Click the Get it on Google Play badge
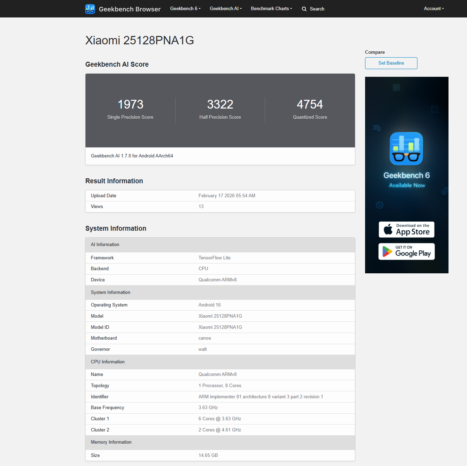 coord(406,251)
